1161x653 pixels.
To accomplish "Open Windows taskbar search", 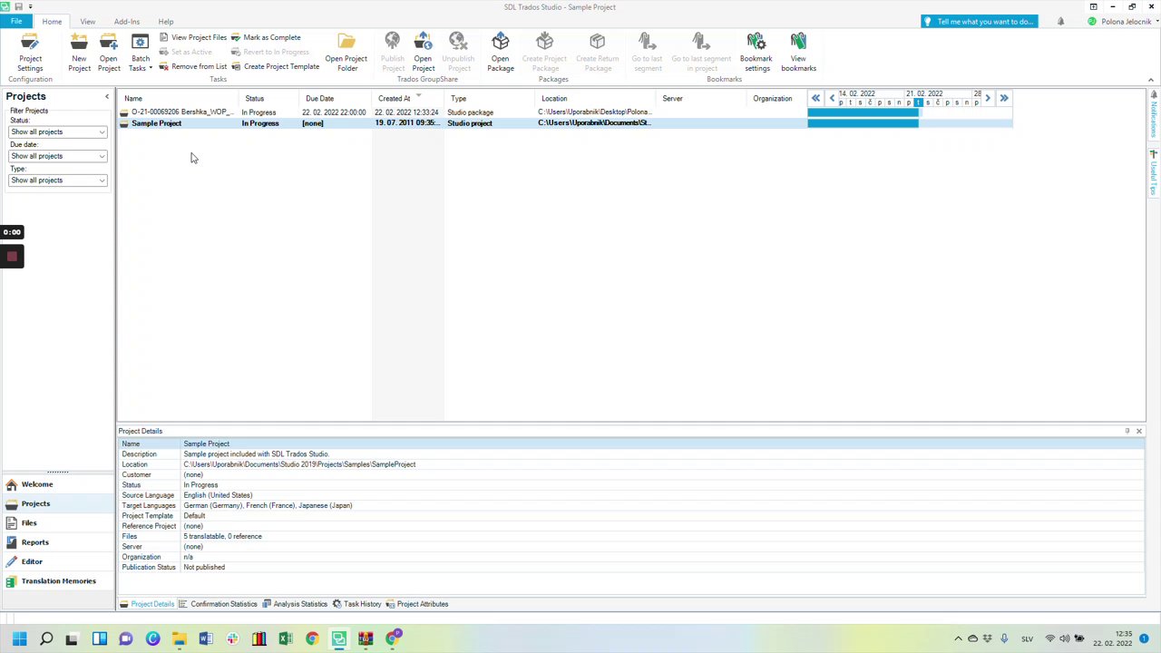I will click(46, 638).
